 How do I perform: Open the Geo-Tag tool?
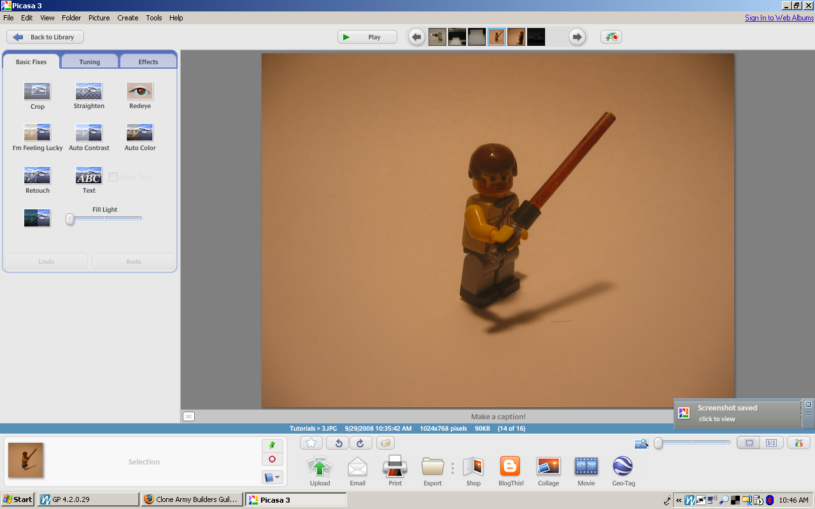click(622, 467)
